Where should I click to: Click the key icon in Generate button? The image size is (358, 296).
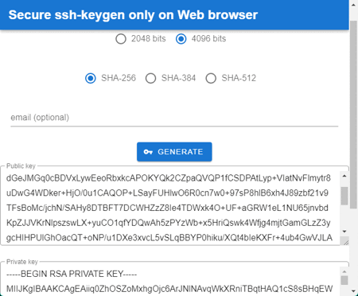click(148, 152)
